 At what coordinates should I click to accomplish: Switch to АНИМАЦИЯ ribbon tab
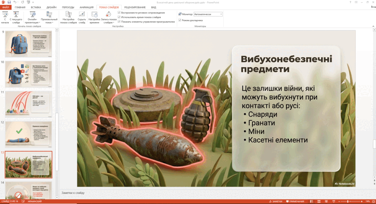click(x=86, y=8)
